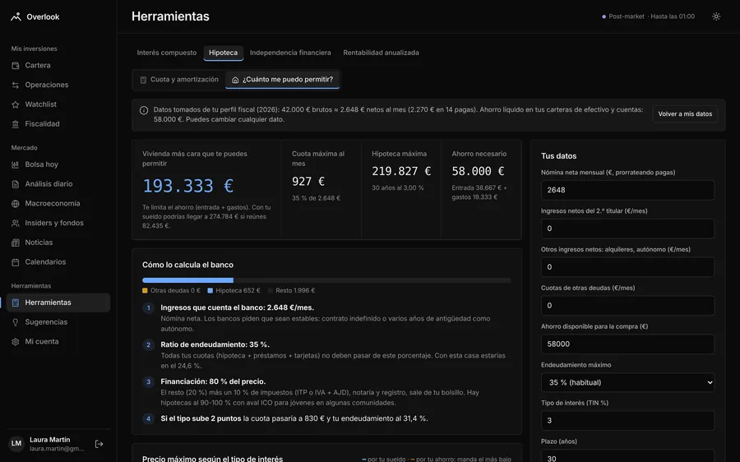The image size is (740, 462).
Task: Click Volver a mis datos button
Action: coord(685,114)
